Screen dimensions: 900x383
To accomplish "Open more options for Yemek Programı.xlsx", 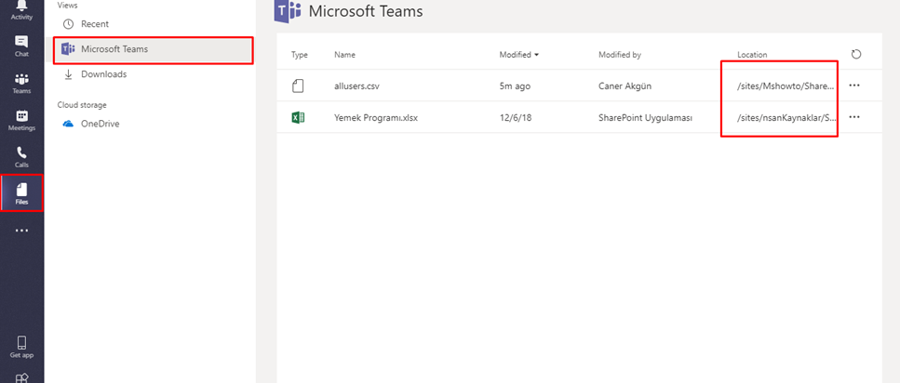I will point(854,117).
